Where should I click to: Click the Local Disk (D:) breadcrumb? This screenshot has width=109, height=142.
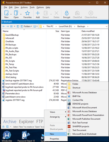point(65,26)
